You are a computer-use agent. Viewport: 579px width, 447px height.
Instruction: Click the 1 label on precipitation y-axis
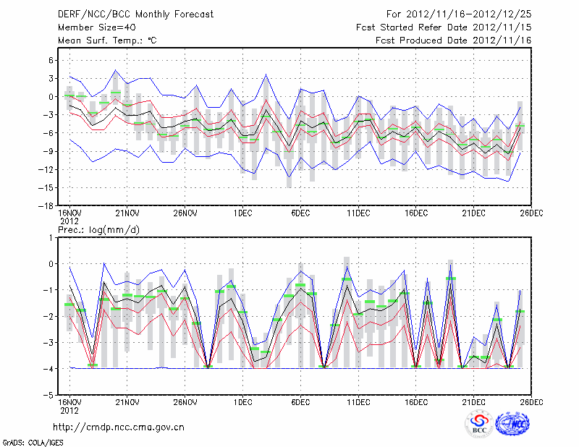pos(52,237)
